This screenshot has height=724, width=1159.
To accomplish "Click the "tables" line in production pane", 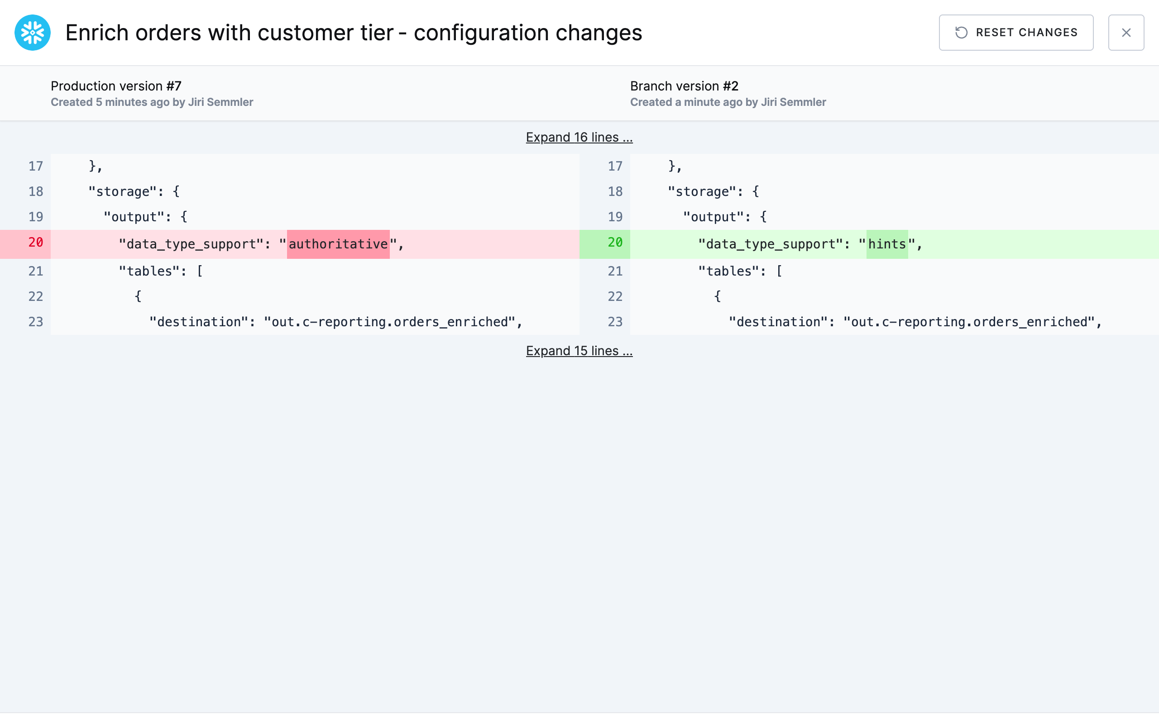I will [x=315, y=271].
